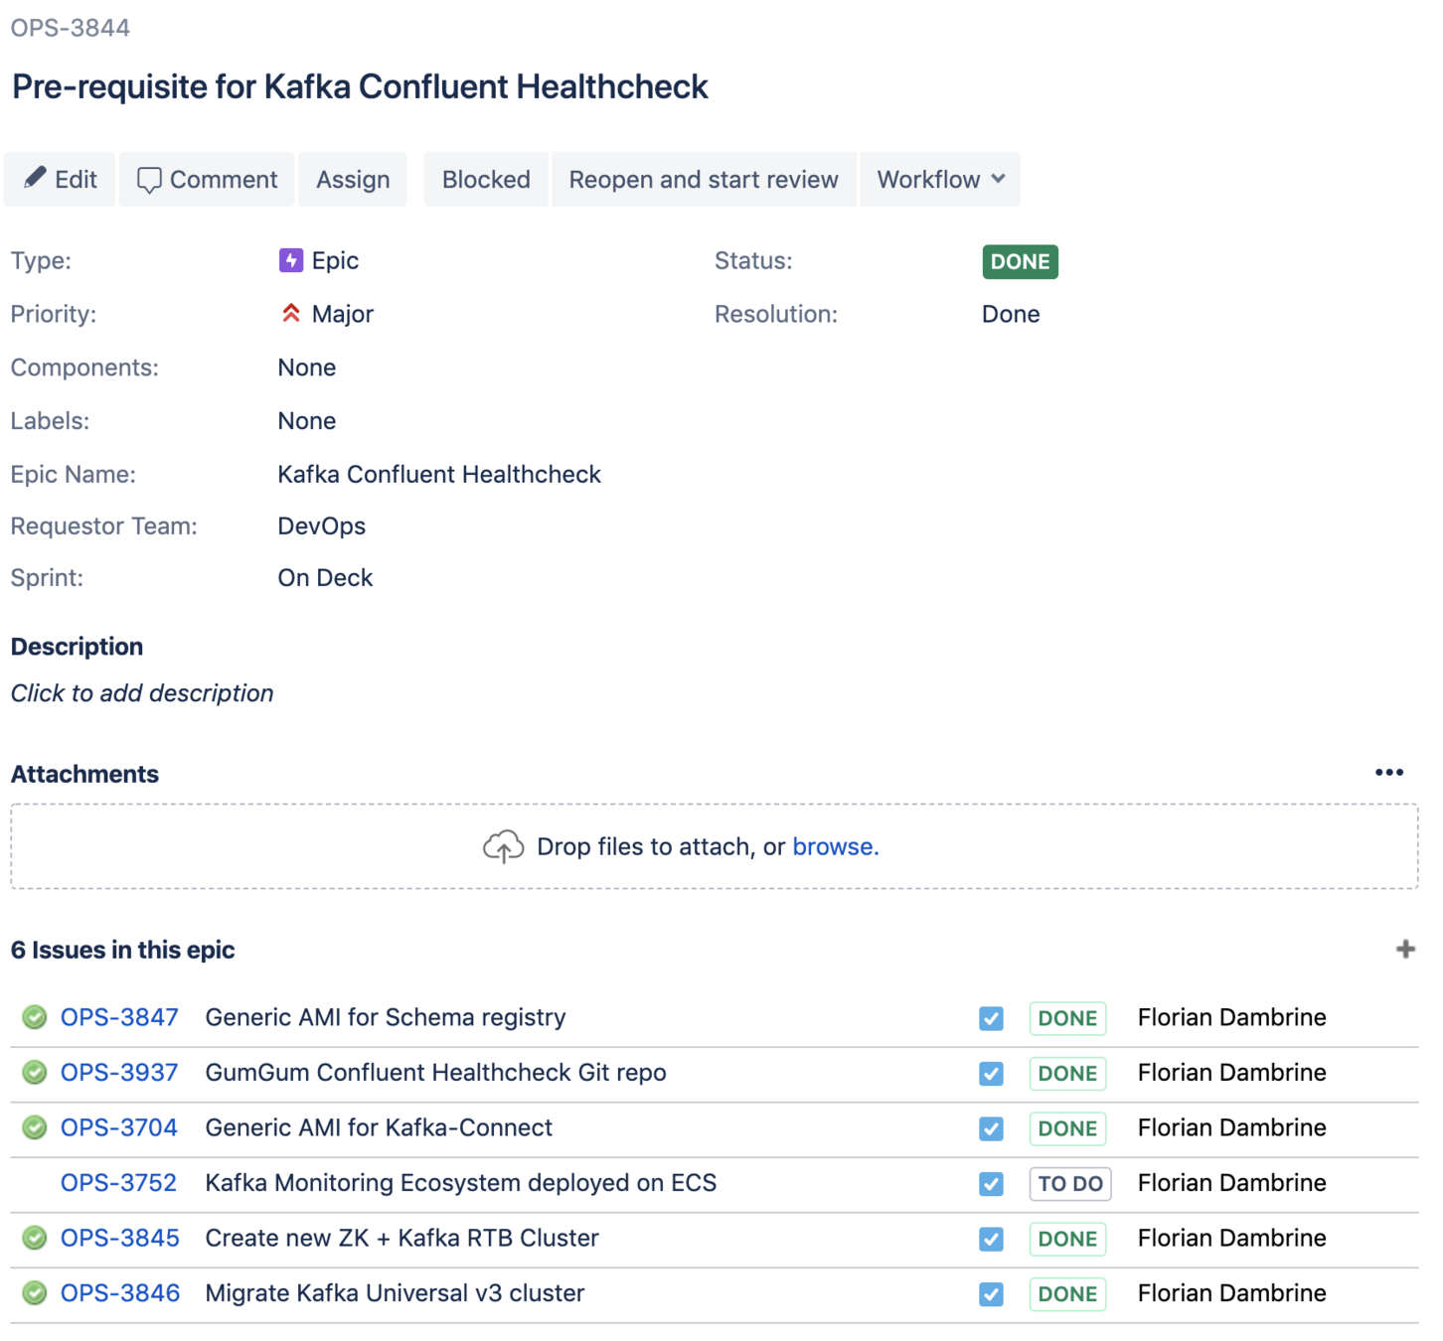Click TO DO badge on OPS-3752 row
Image resolution: width=1443 pixels, height=1341 pixels.
point(1070,1184)
